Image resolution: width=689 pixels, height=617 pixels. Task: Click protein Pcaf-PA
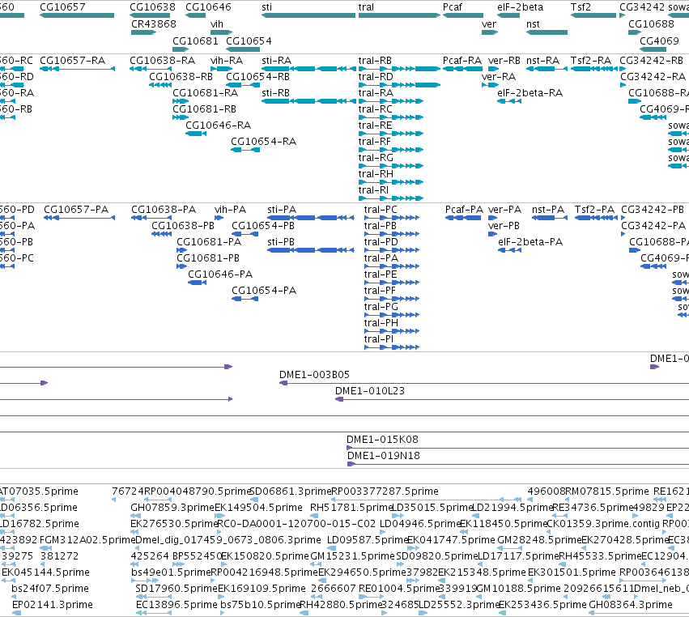(x=463, y=218)
